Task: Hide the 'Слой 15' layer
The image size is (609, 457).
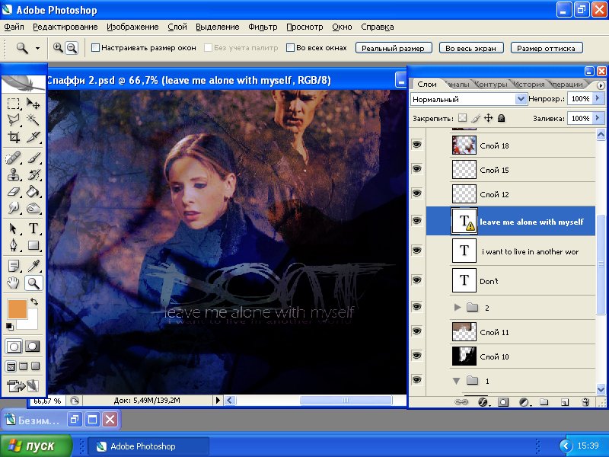Action: click(416, 170)
